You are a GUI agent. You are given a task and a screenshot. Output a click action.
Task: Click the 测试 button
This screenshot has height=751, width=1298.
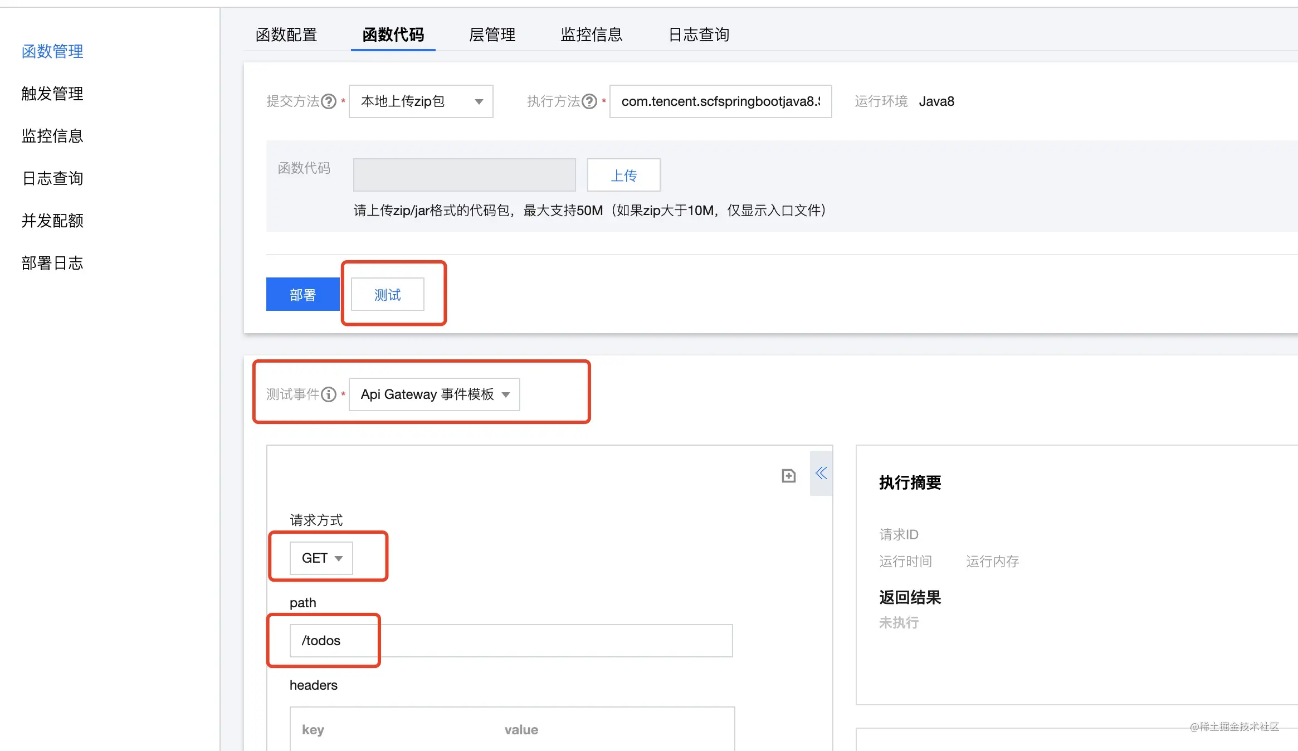click(388, 294)
